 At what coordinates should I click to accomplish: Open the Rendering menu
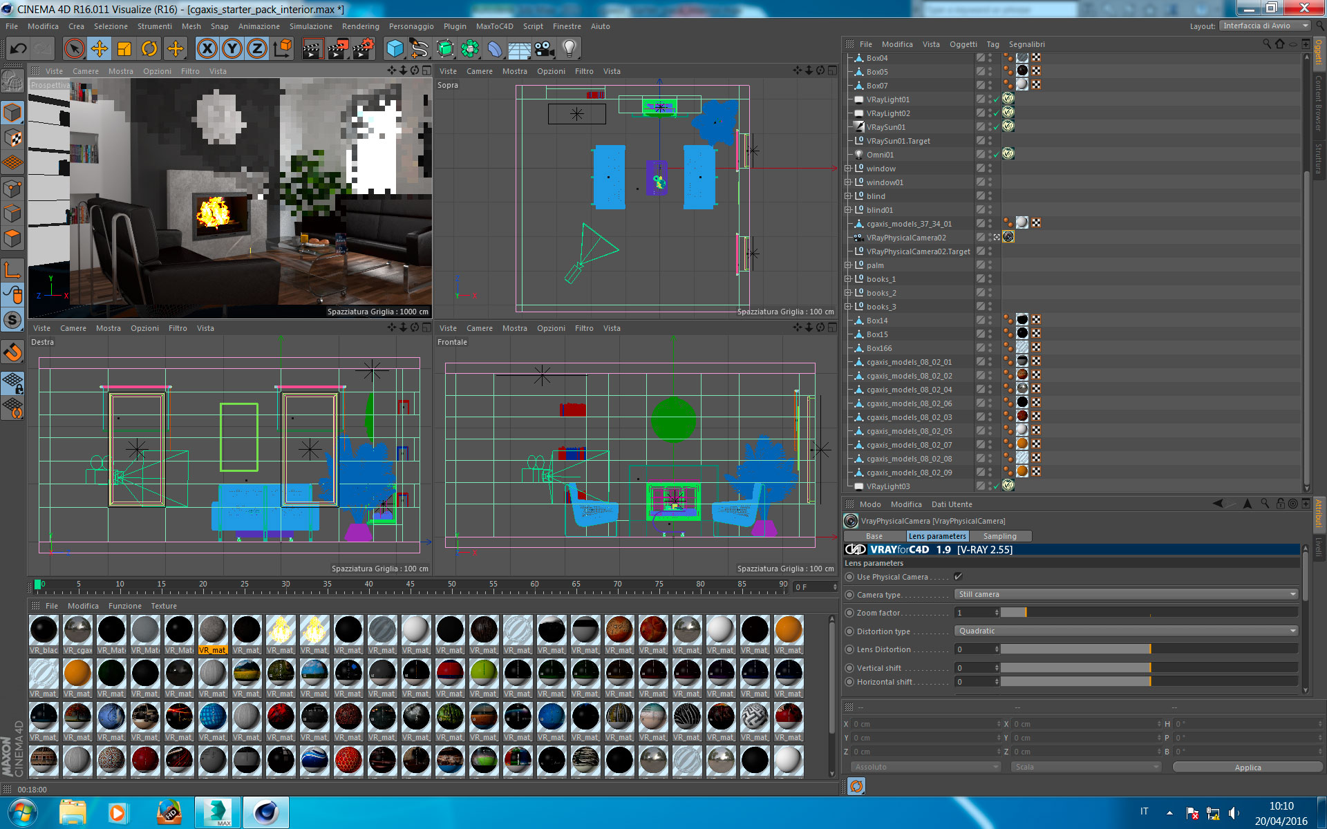[x=360, y=26]
